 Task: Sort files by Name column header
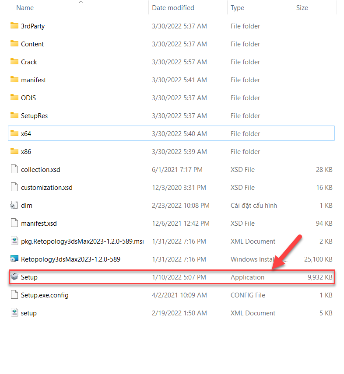click(x=25, y=8)
